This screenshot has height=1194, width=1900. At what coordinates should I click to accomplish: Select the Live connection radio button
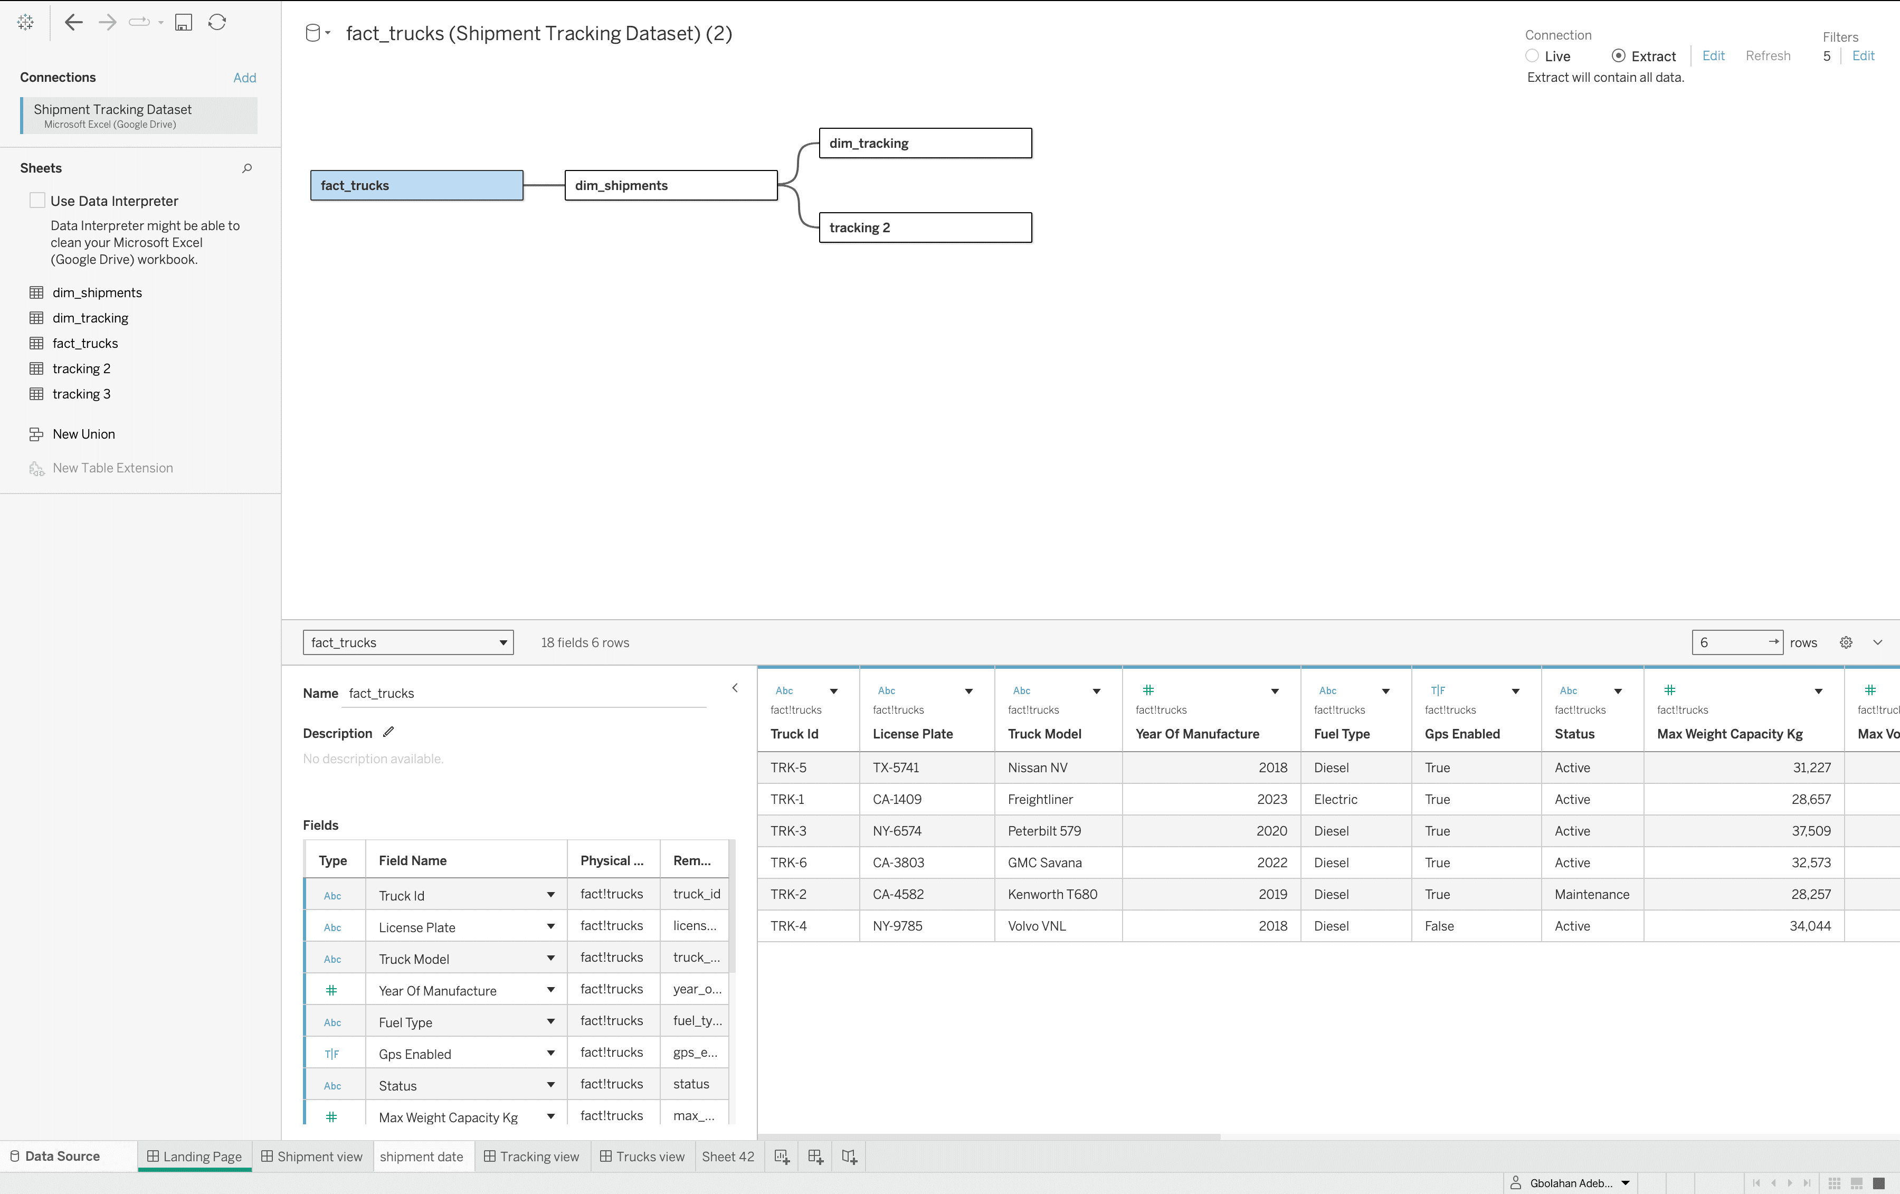[x=1532, y=56]
